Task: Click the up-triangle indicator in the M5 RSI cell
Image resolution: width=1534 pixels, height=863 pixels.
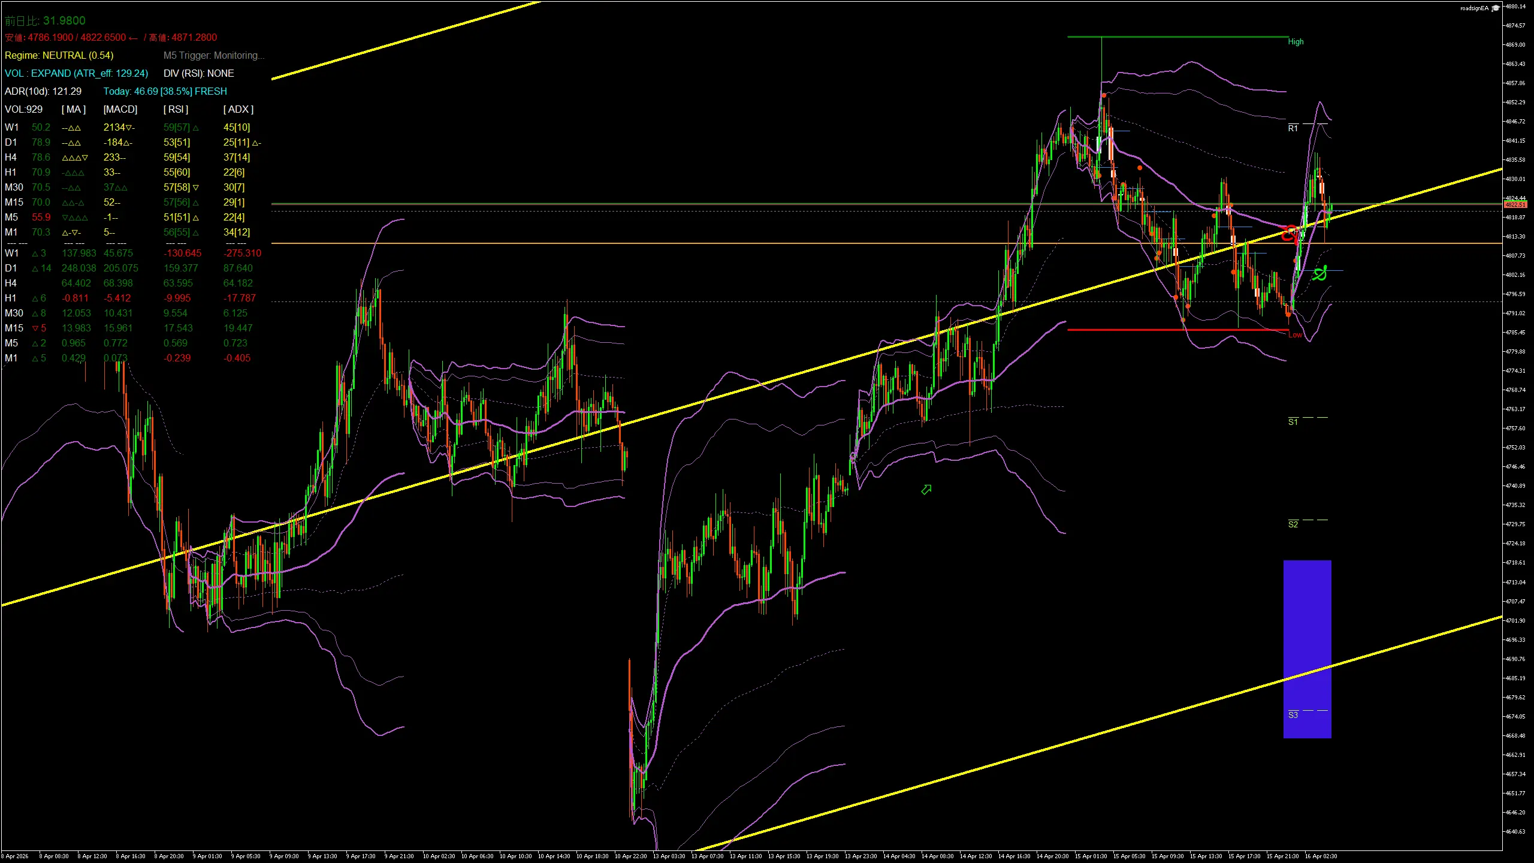Action: click(x=196, y=218)
